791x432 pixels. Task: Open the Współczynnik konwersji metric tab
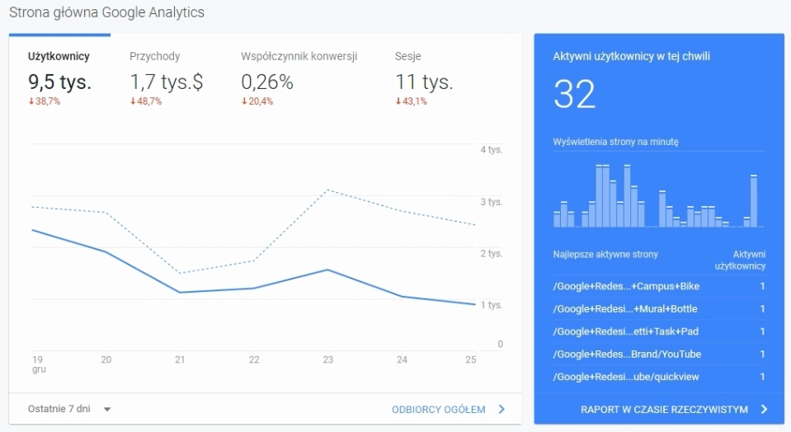(x=299, y=56)
